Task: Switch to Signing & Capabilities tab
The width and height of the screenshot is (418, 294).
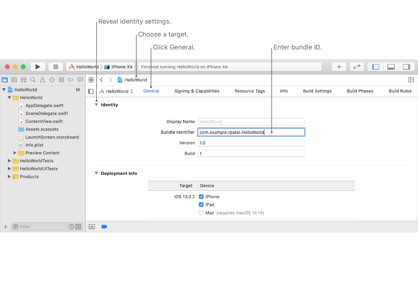Action: [197, 91]
